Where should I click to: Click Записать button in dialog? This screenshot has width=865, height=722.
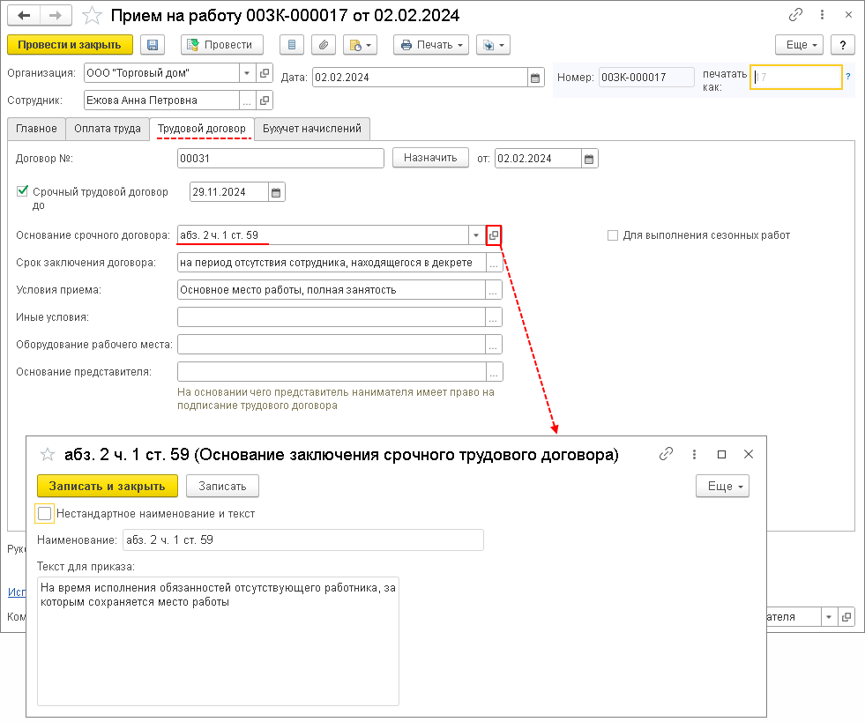click(222, 487)
